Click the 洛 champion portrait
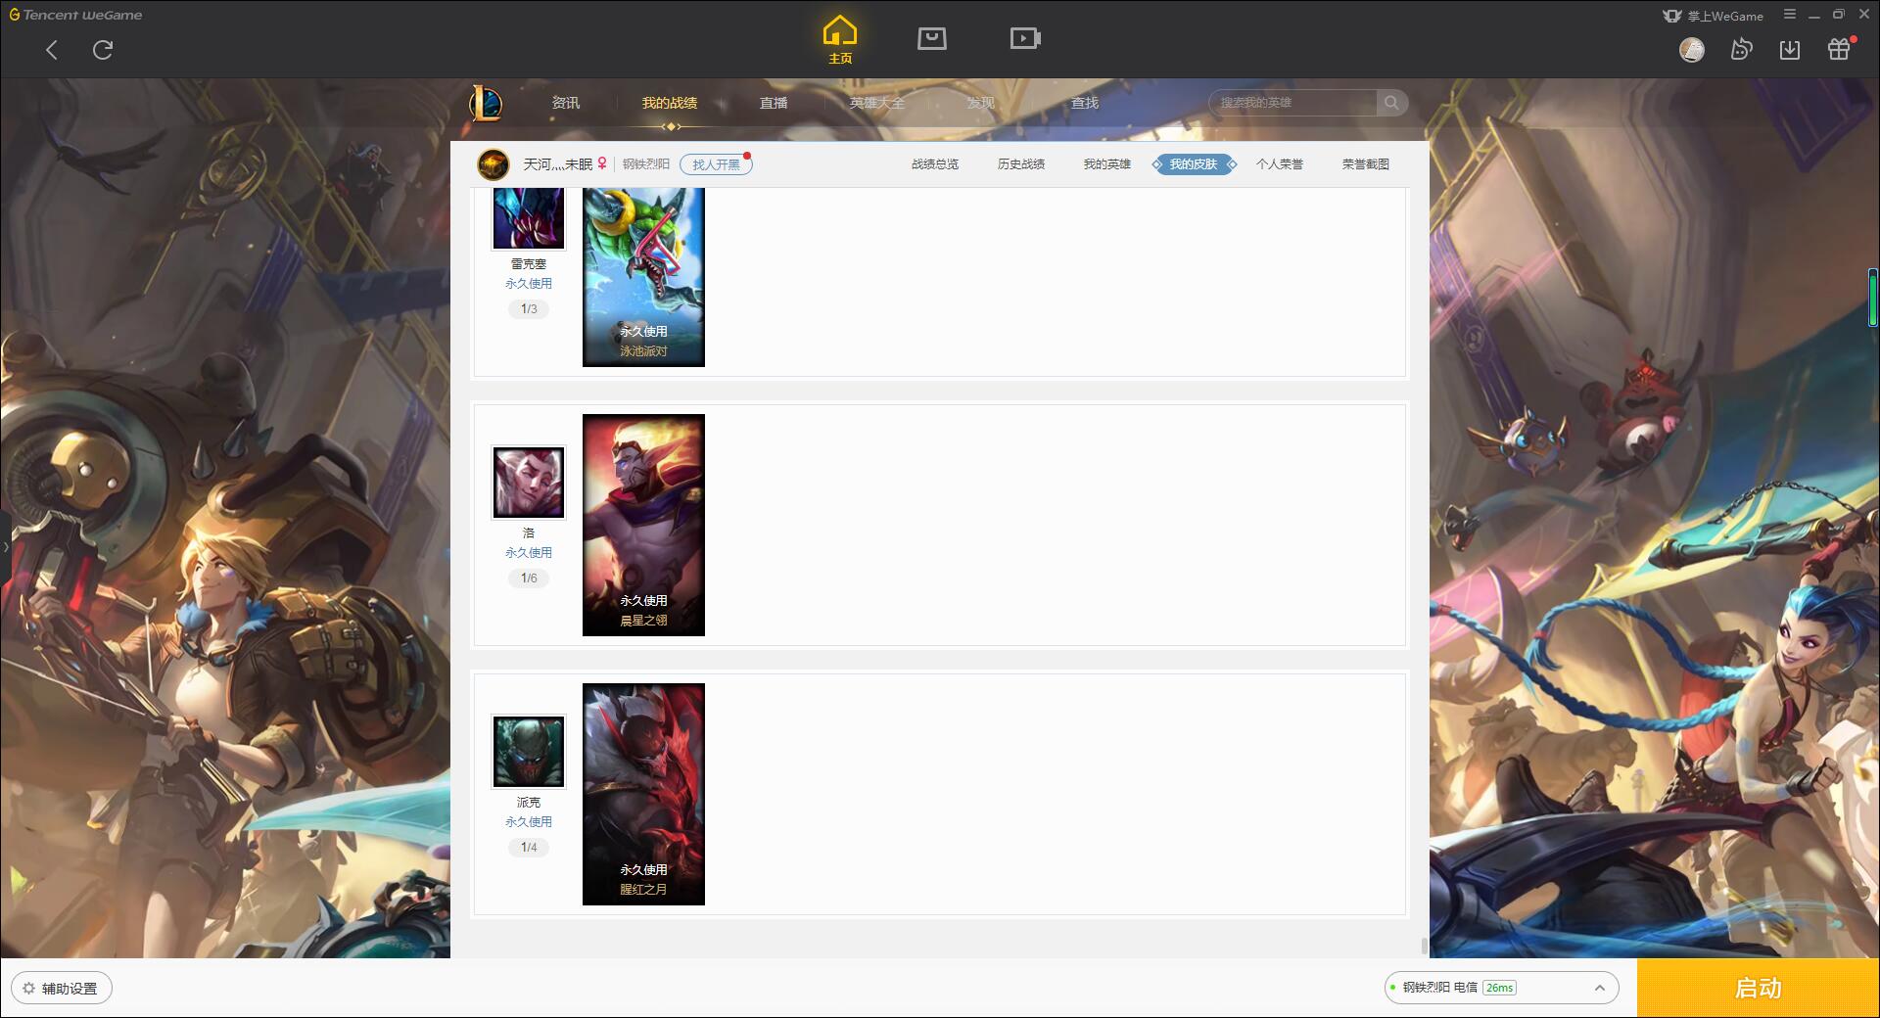This screenshot has height=1018, width=1880. [x=529, y=483]
